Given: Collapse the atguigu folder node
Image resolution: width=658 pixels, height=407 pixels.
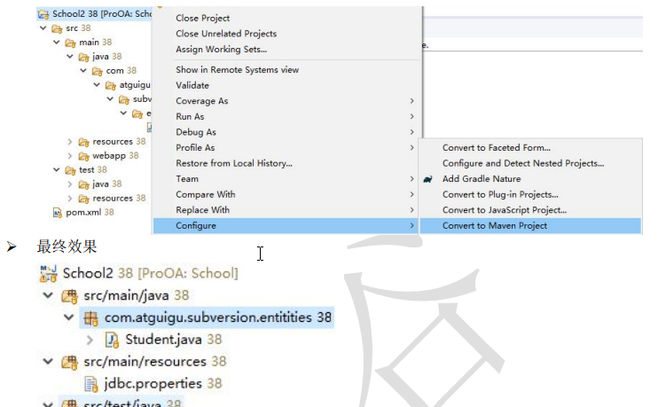Looking at the screenshot, I should point(97,85).
